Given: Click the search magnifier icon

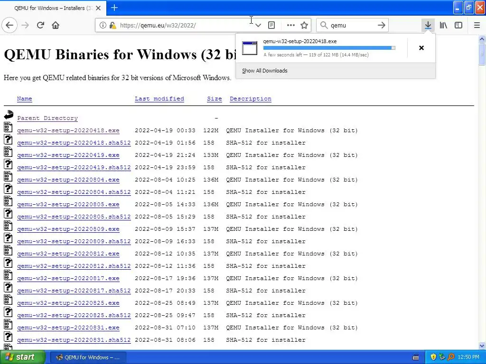Looking at the screenshot, I should (x=324, y=25).
